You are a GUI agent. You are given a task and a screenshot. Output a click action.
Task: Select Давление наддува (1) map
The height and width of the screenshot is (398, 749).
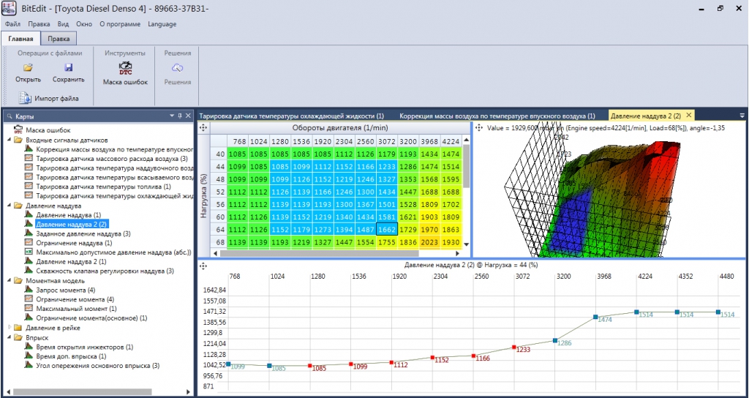69,215
